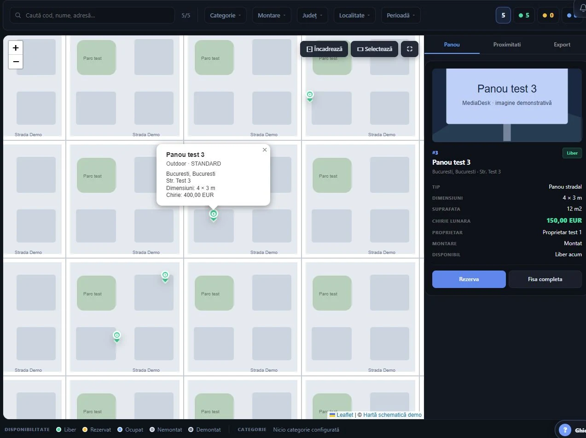Click the Încadrează map button
The image size is (586, 438).
coord(324,49)
